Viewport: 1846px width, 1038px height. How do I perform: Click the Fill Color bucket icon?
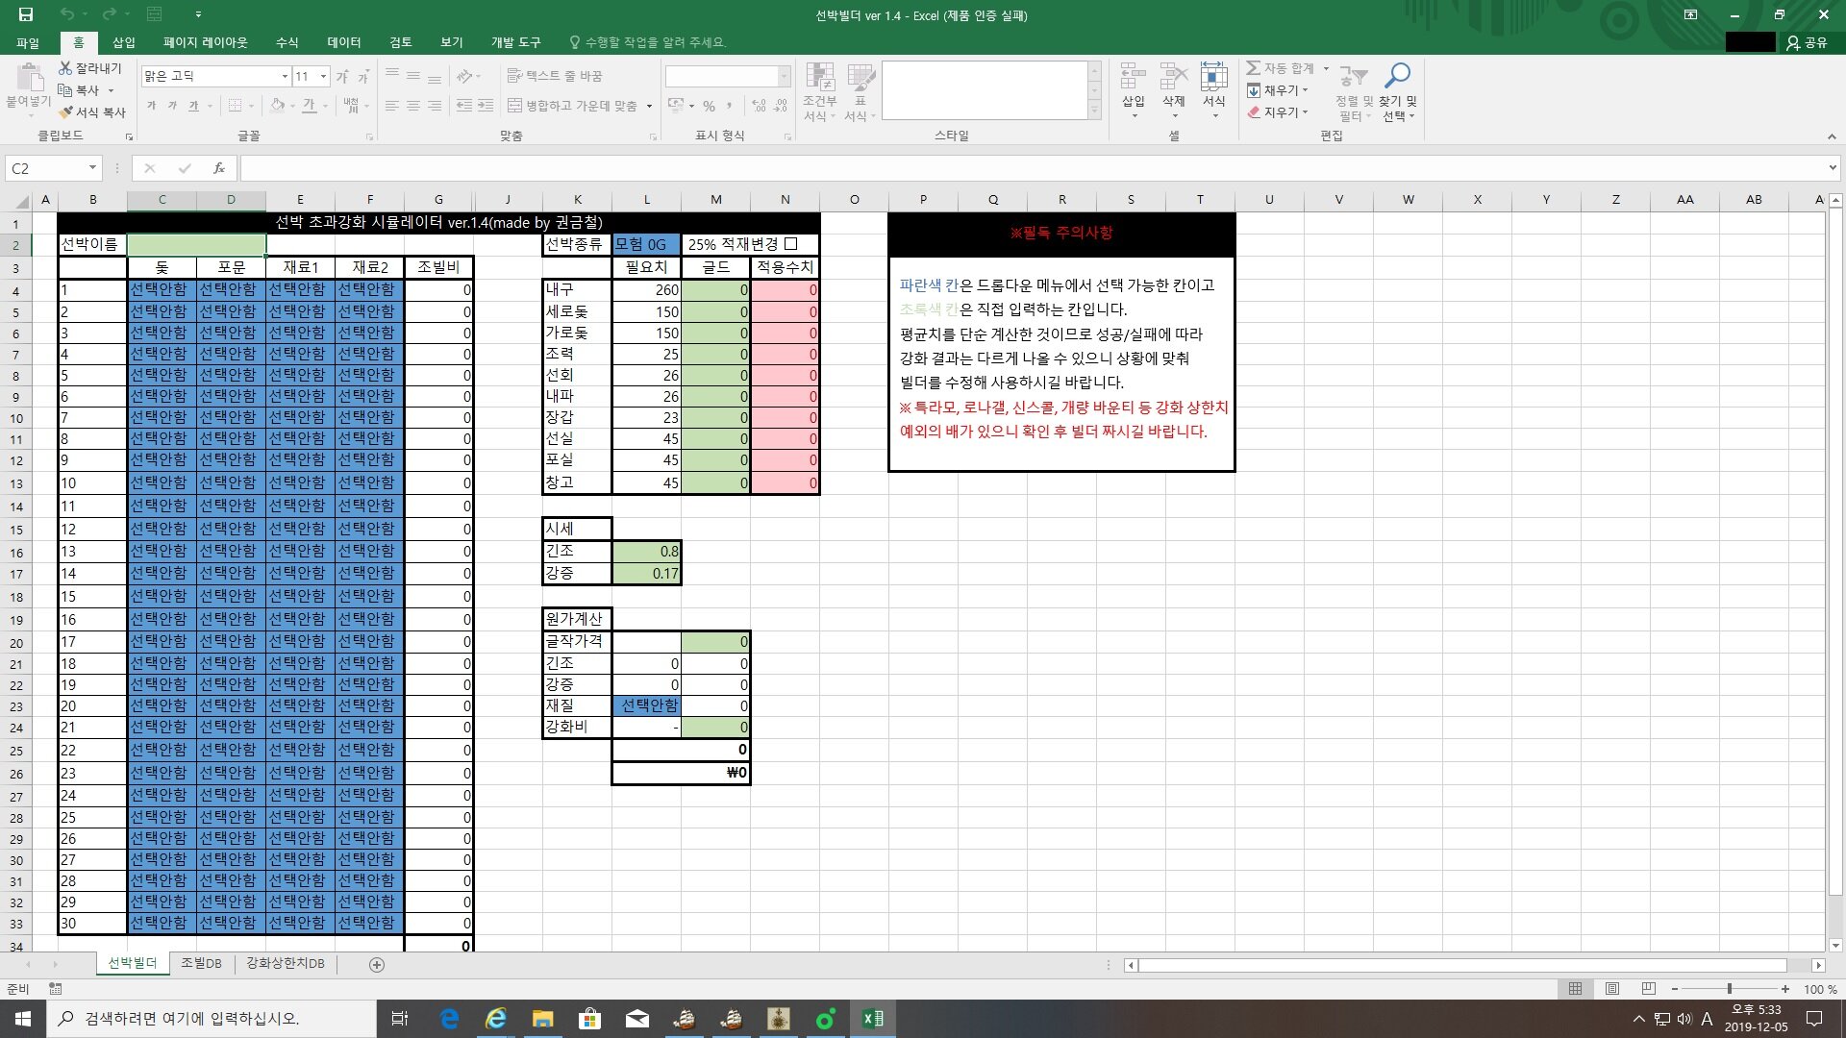point(278,106)
